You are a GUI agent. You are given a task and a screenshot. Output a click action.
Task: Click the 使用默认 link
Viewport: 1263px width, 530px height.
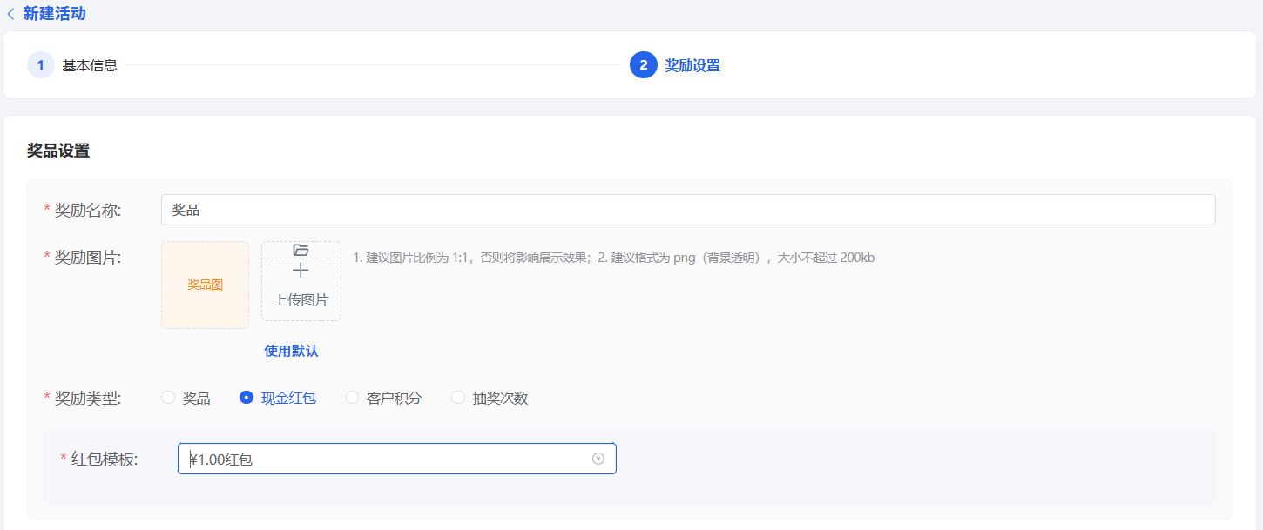pos(291,351)
